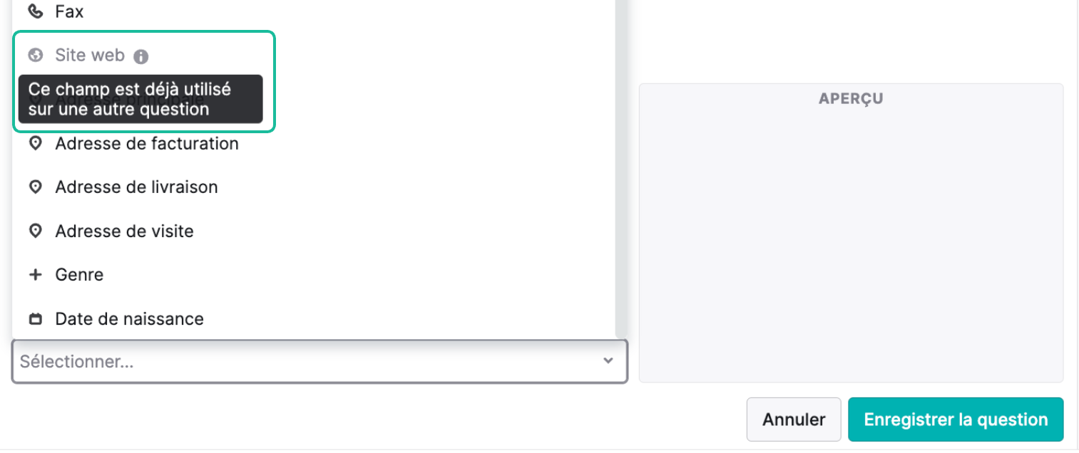Select Adresse de visite in dropdown list
The height and width of the screenshot is (453, 1079).
313,231
